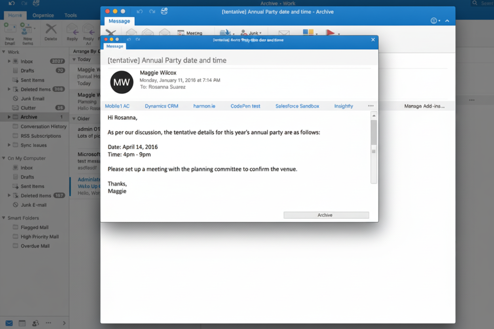Collapse the Today message group
This screenshot has height=329, width=494.
click(x=75, y=59)
